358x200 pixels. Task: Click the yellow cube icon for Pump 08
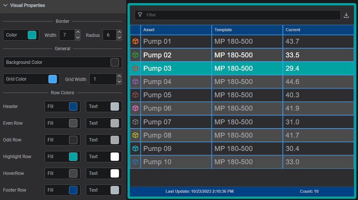[135, 135]
